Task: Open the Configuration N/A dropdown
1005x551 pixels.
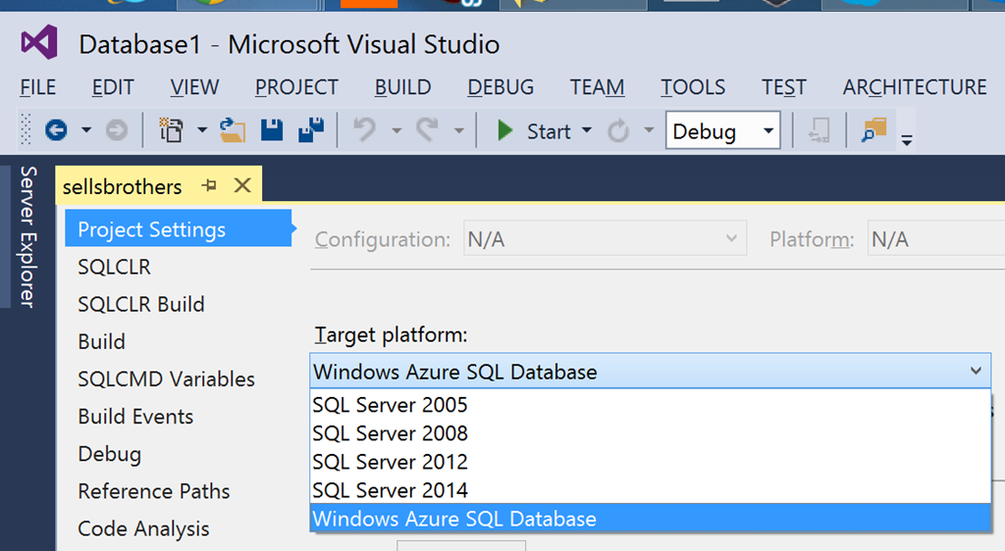Action: [605, 238]
